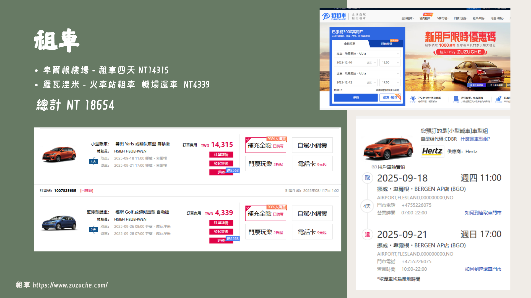Viewport: 531px width, 298px height.
Task: Open the 全球租車 navigation menu
Action: pyautogui.click(x=408, y=18)
